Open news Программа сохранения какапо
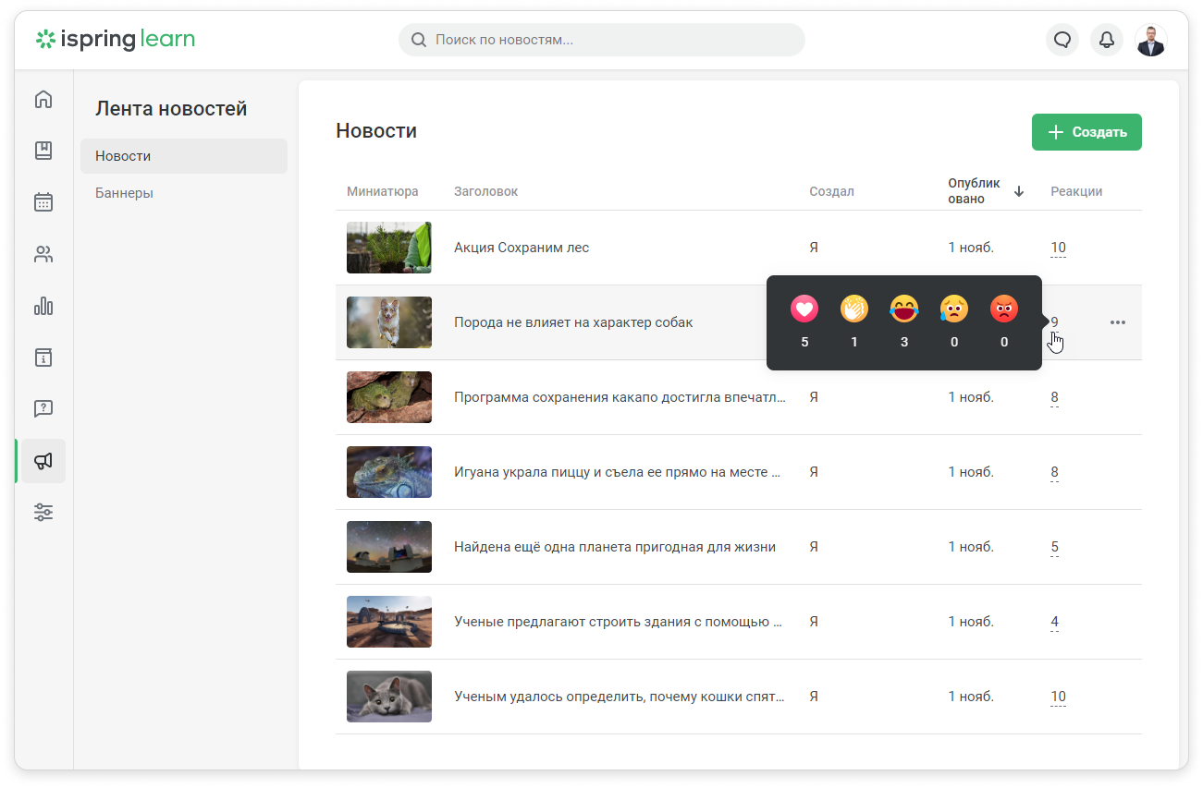 point(620,397)
